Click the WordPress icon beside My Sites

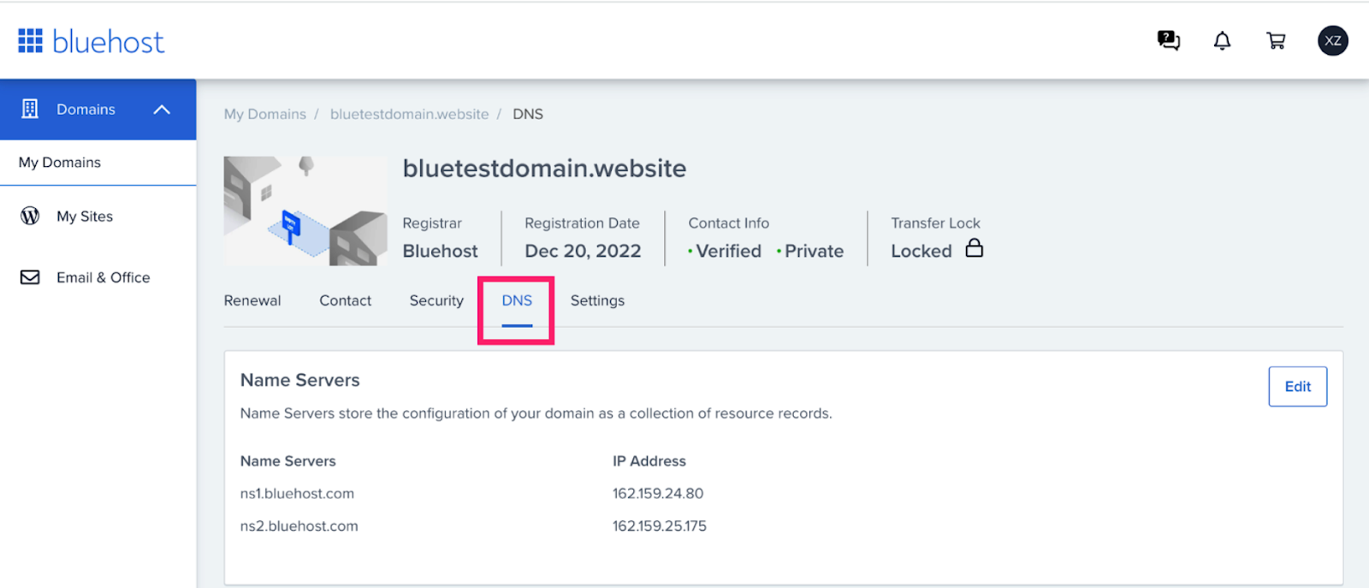coord(30,216)
